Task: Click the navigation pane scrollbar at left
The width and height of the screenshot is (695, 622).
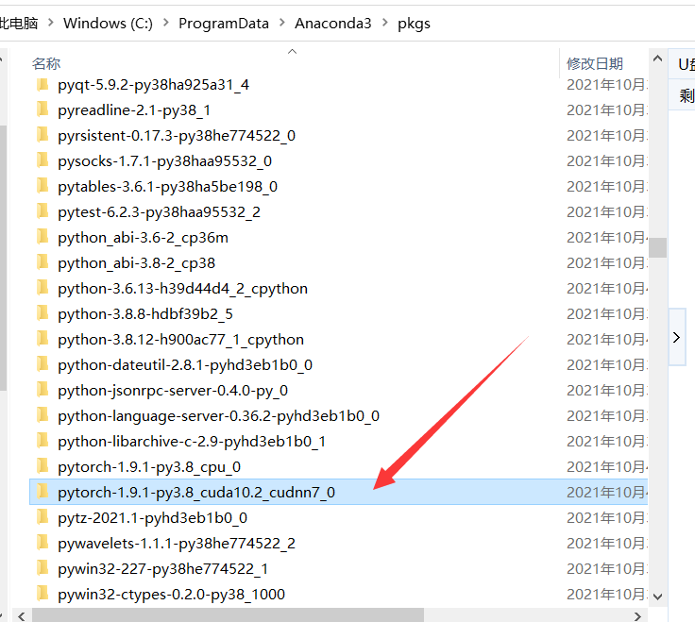Action: (3, 258)
